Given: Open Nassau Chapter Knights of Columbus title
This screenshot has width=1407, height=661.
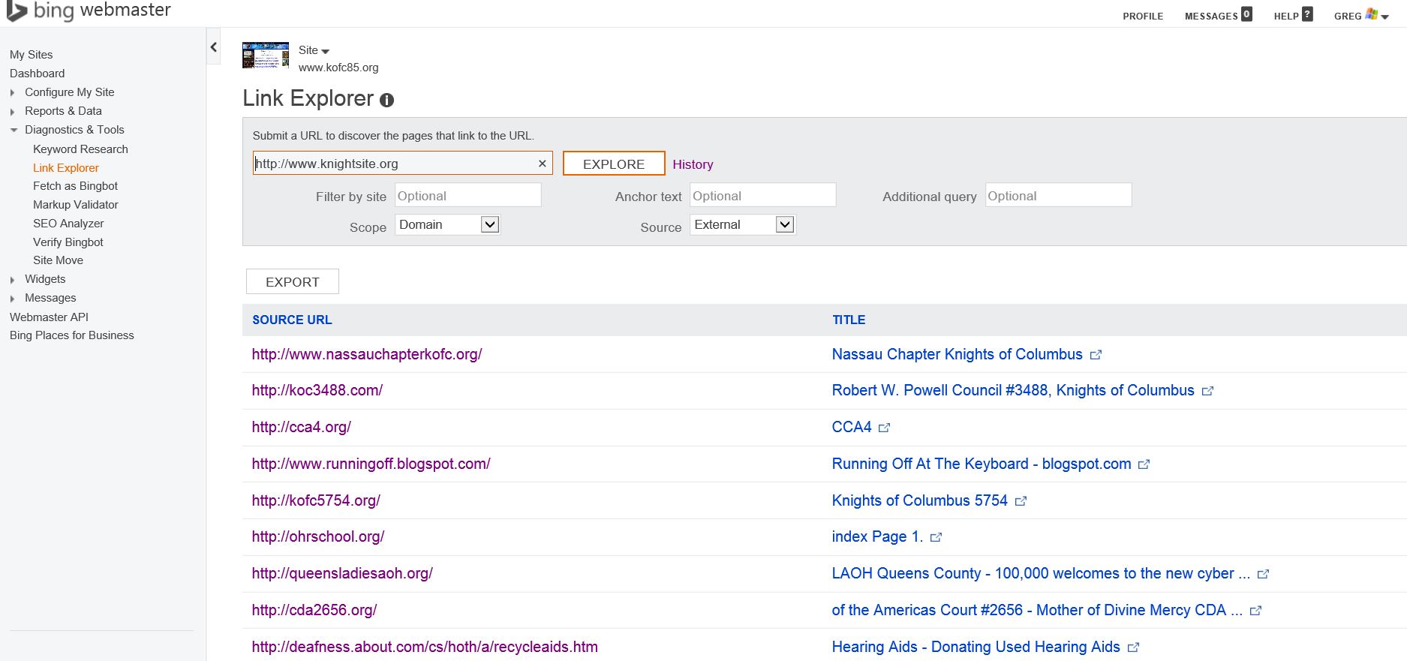Looking at the screenshot, I should pos(958,354).
